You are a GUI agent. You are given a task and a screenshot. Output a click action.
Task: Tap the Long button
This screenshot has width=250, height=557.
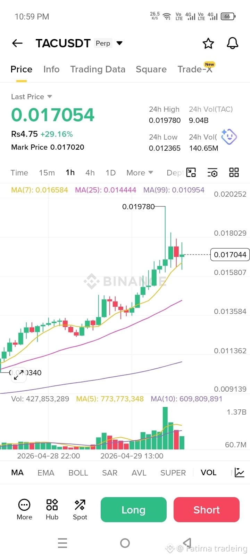point(134,510)
